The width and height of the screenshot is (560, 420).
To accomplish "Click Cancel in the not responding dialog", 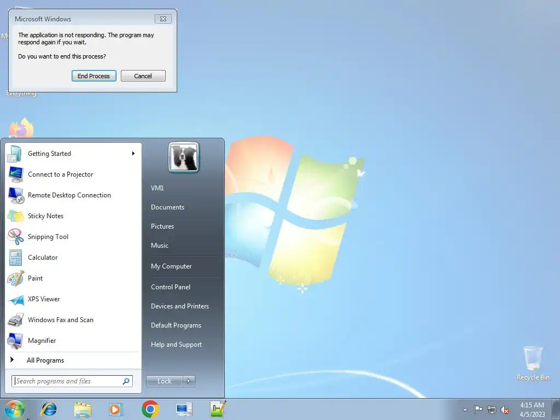I will point(143,75).
